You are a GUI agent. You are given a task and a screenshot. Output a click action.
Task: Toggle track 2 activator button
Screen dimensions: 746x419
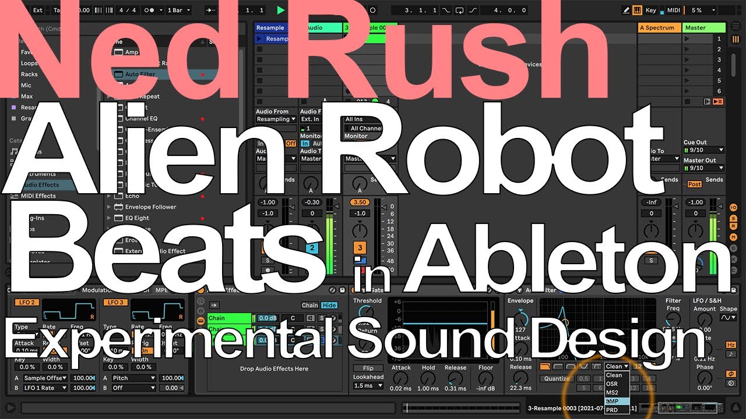click(312, 247)
